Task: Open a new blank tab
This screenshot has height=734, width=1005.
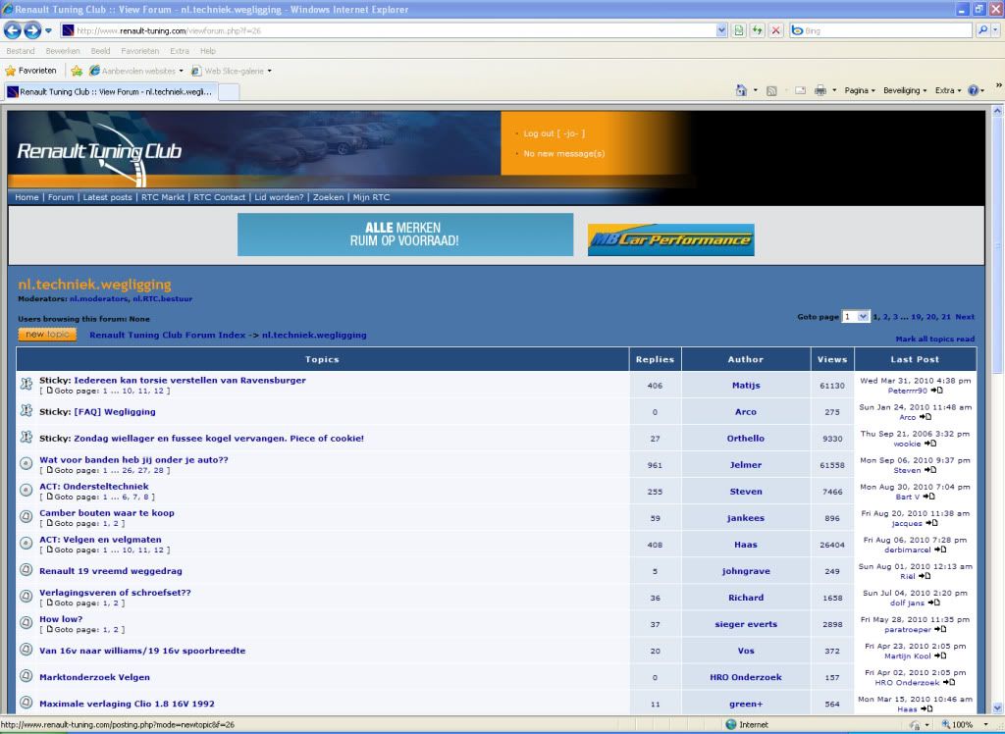Action: (229, 91)
